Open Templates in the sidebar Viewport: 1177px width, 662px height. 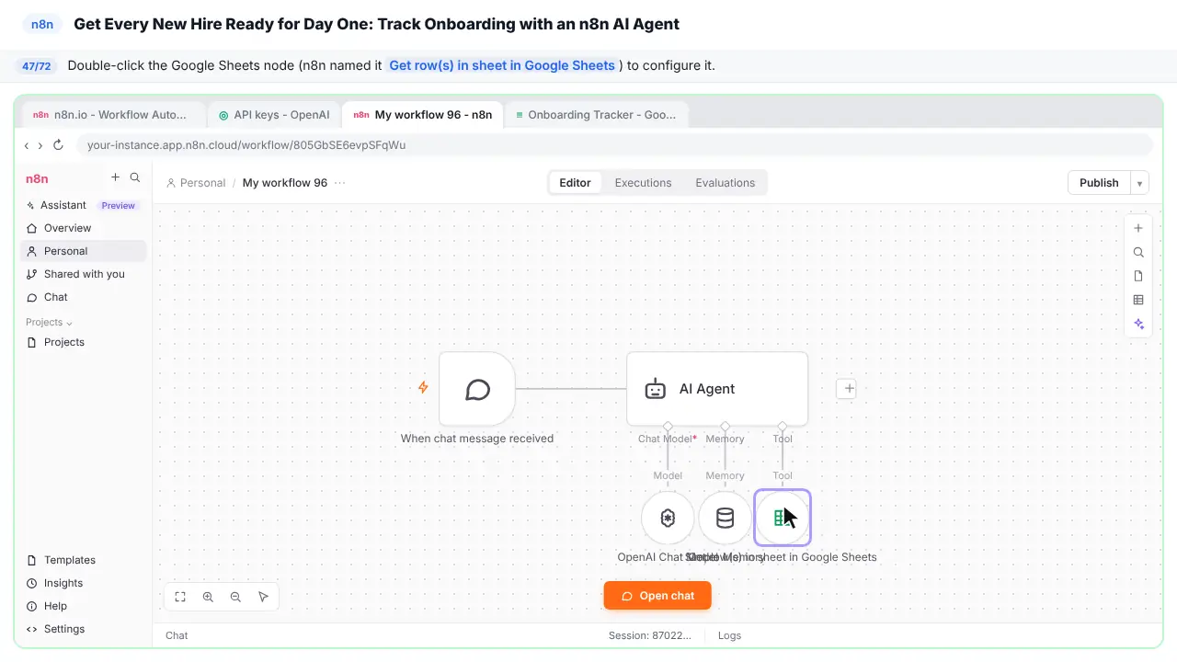click(70, 560)
